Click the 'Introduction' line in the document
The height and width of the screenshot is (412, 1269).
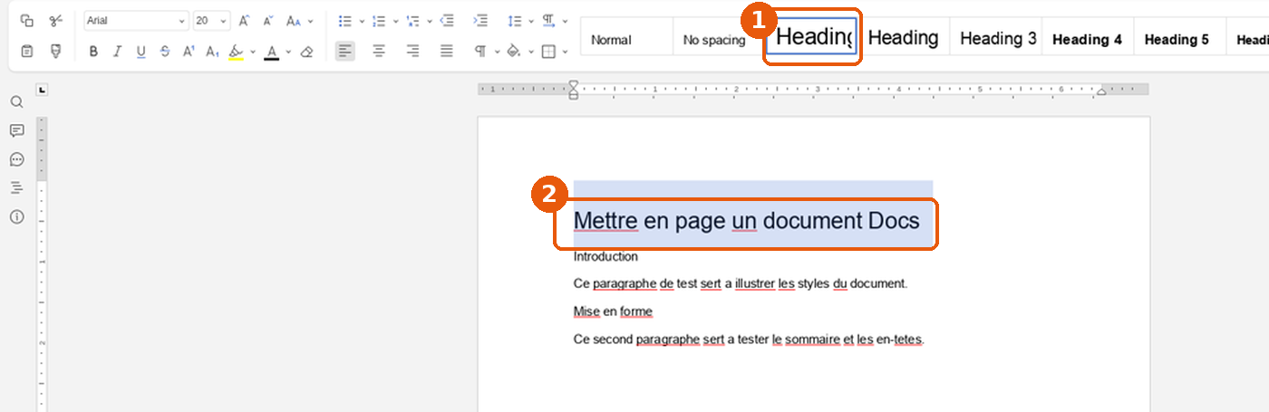pos(605,256)
